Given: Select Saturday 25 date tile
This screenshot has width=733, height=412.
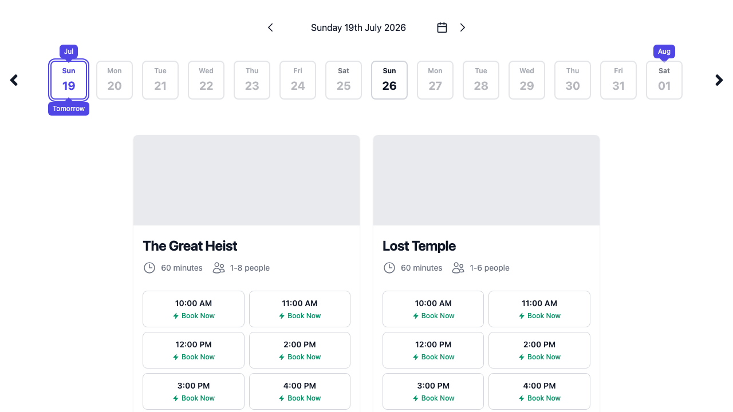Looking at the screenshot, I should pos(344,80).
